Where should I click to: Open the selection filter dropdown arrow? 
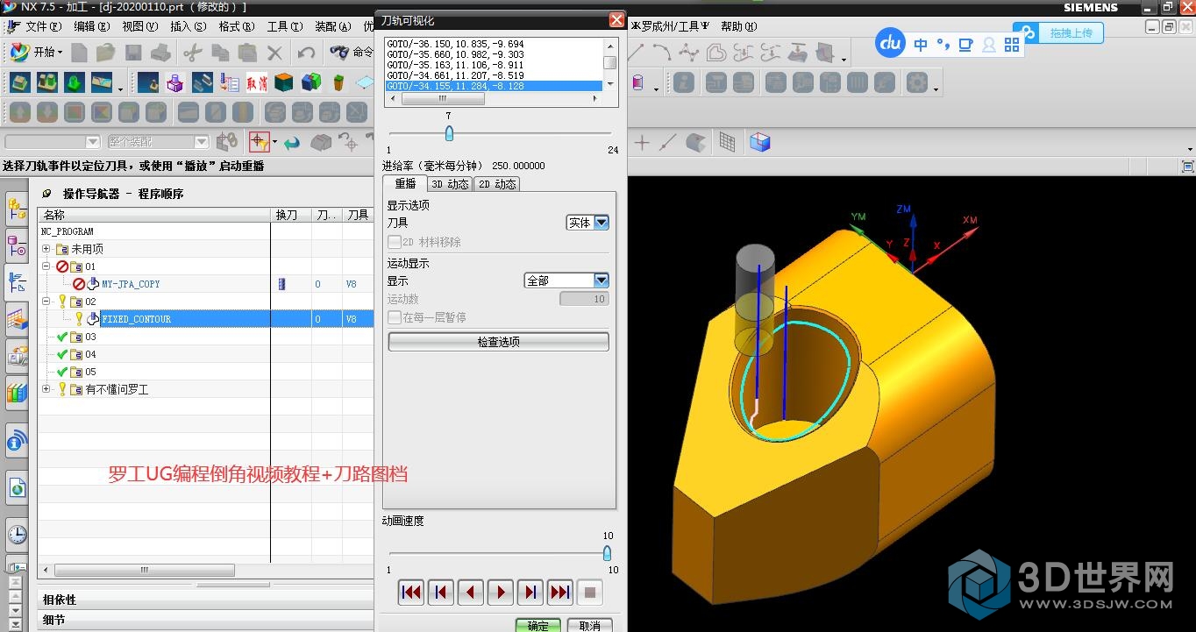275,141
